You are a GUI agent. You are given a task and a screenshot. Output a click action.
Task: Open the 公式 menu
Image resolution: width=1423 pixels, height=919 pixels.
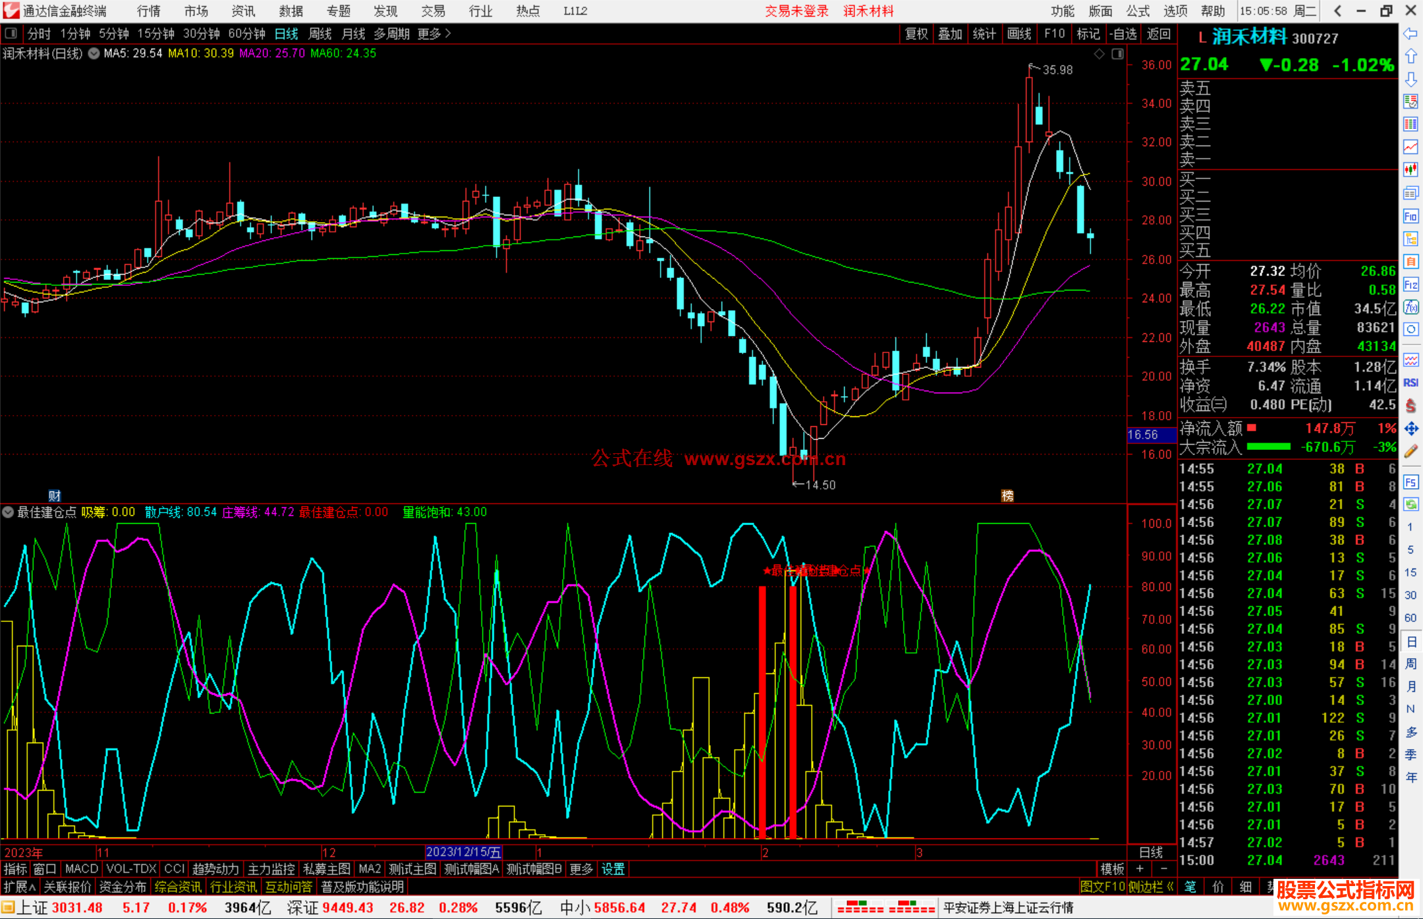[1138, 11]
